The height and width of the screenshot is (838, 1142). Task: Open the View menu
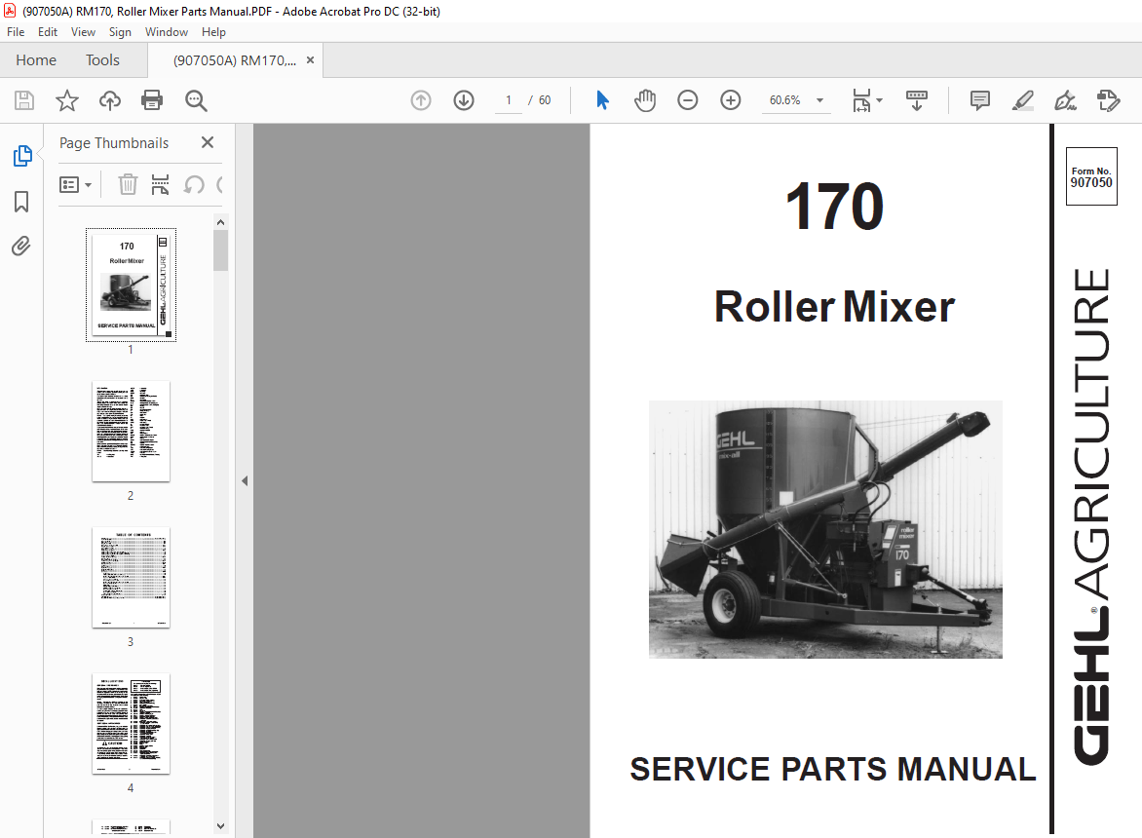(83, 32)
